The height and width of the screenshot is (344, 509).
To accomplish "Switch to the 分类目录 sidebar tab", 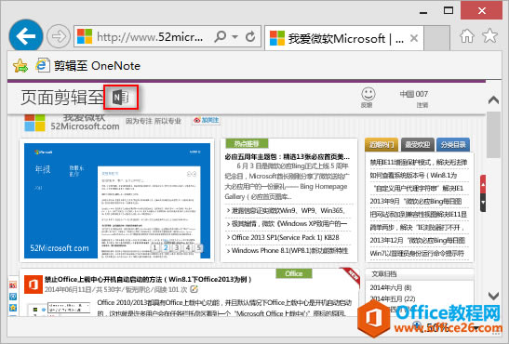I will pyautogui.click(x=453, y=145).
